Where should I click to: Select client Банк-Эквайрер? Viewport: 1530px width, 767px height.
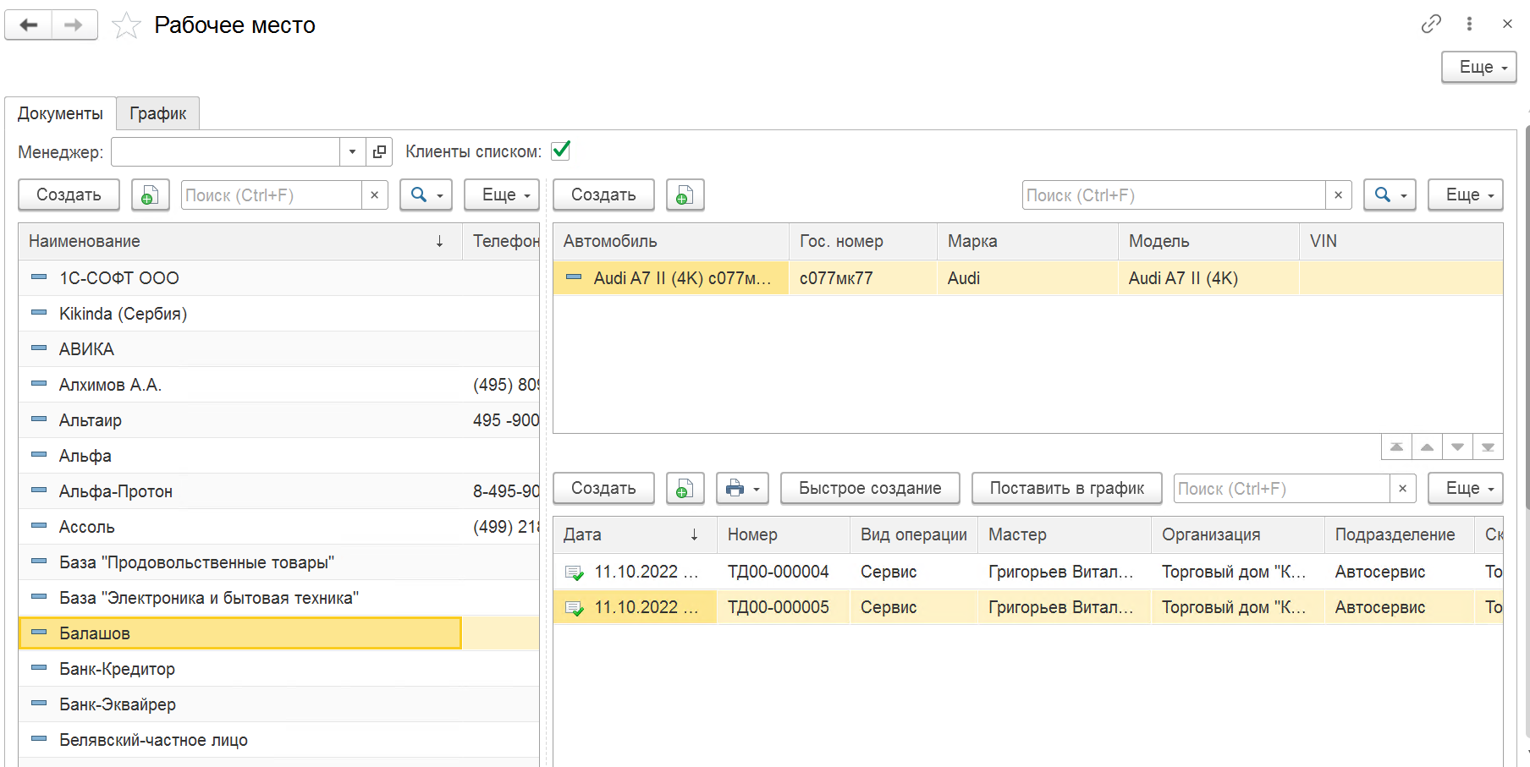[x=278, y=704]
